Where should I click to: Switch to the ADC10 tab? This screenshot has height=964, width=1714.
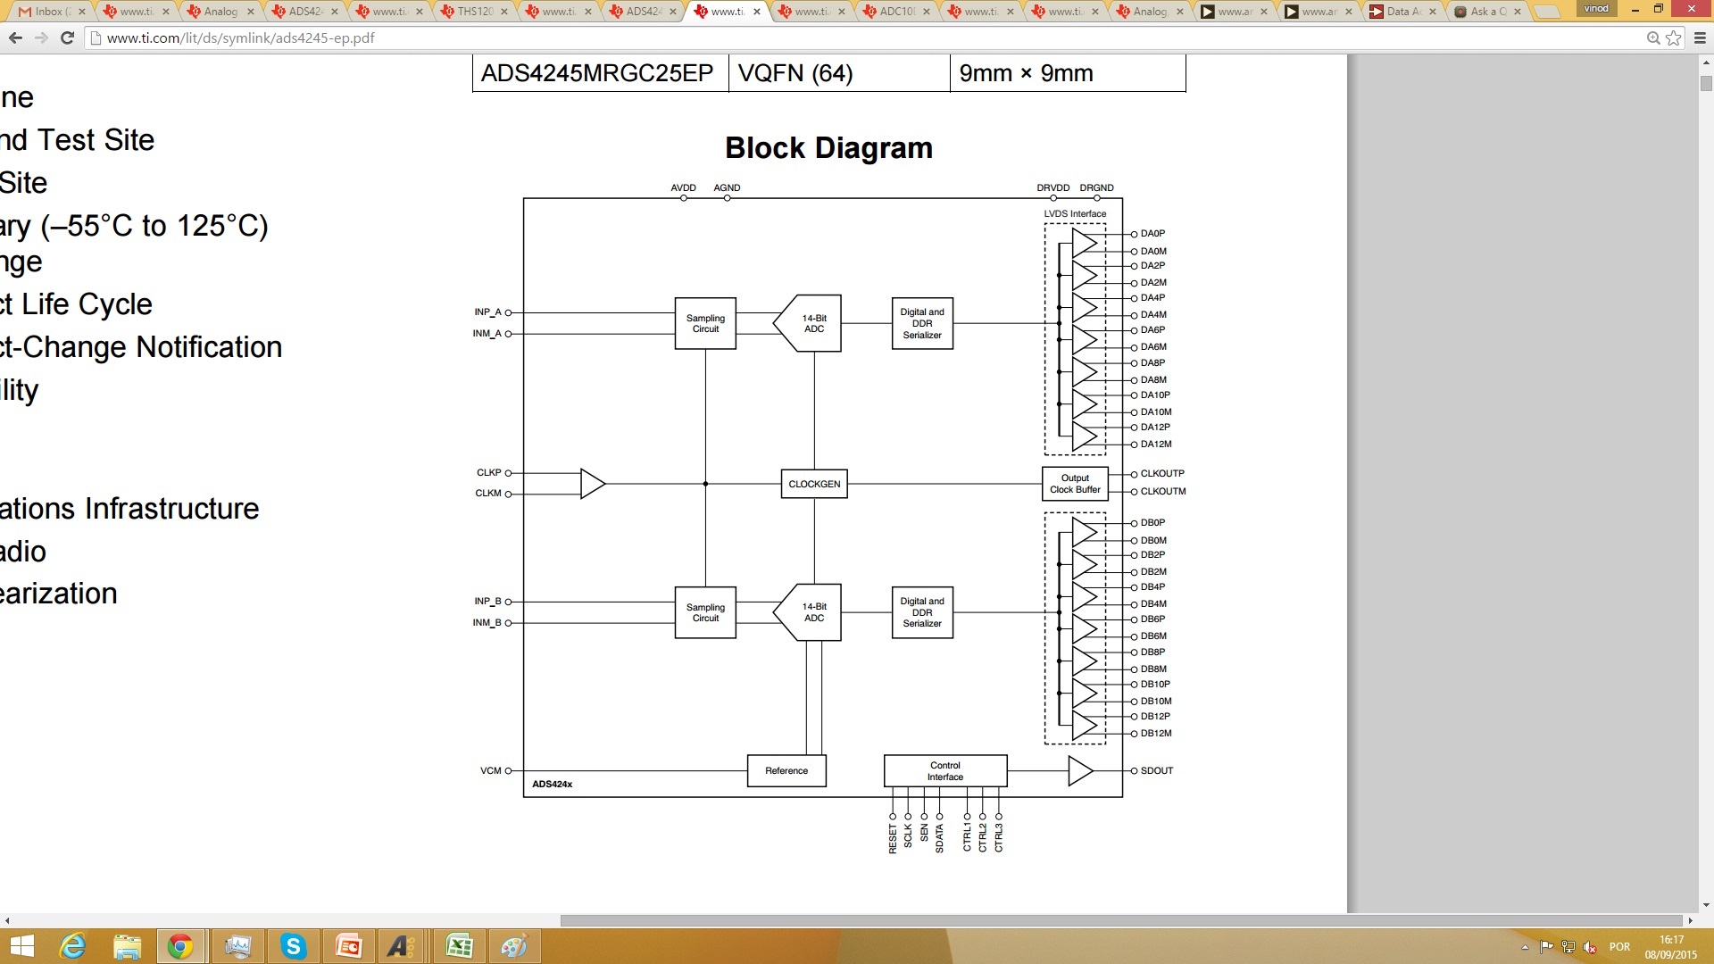(895, 12)
